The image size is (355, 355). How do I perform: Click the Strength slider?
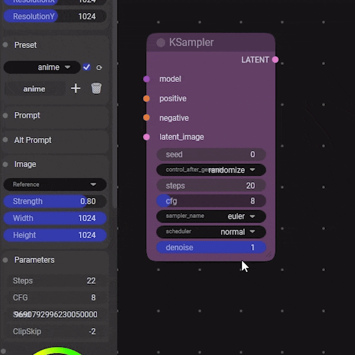click(54, 201)
